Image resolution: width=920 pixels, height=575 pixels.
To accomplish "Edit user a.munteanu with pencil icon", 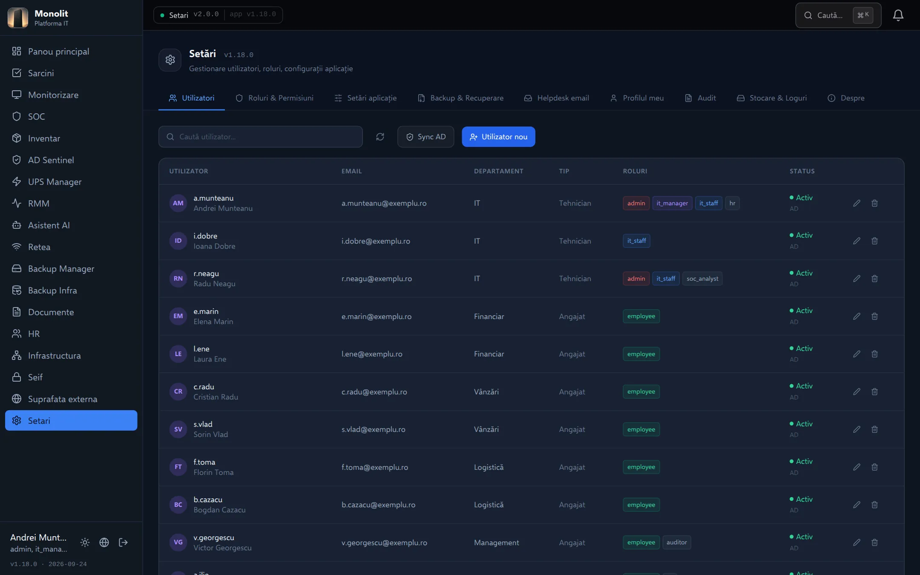I will coord(857,203).
